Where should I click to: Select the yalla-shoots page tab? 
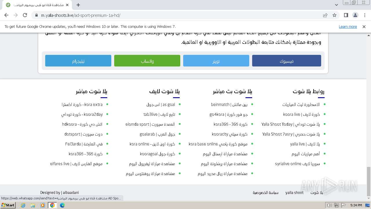tap(37, 5)
